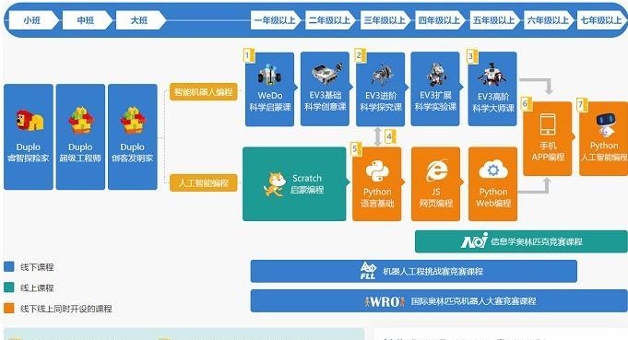Viewport: 628px width, 340px height.
Task: Click the Python logo on 语言基础 card
Action: click(377, 171)
